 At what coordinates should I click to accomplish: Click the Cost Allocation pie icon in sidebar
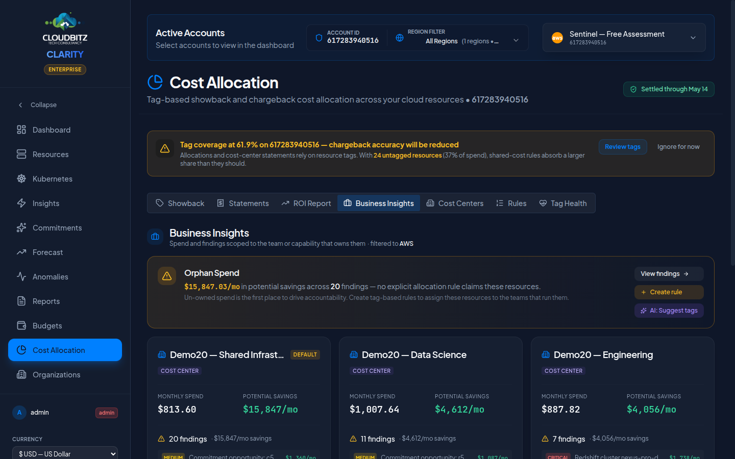tap(21, 350)
